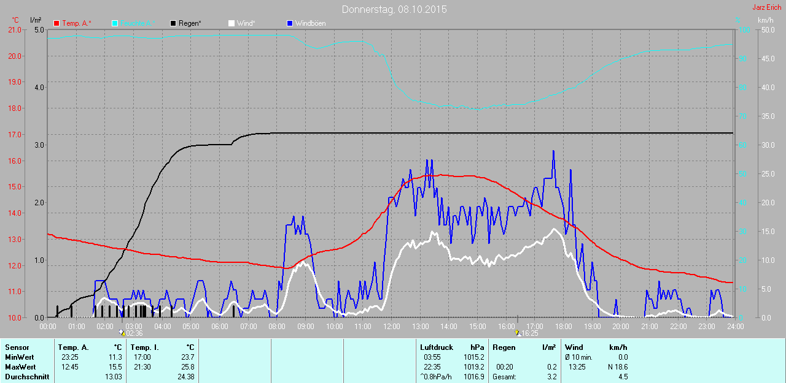
Task: Click the Luftdruck column header
Action: coord(436,347)
